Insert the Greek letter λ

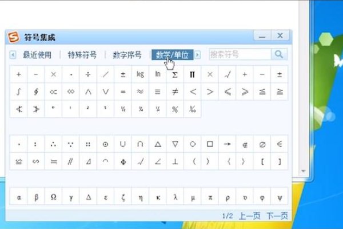coord(175,196)
